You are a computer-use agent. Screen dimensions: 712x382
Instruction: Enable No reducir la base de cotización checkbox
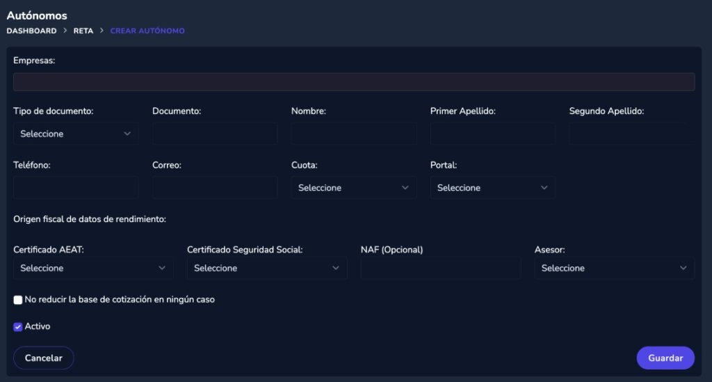pos(17,300)
